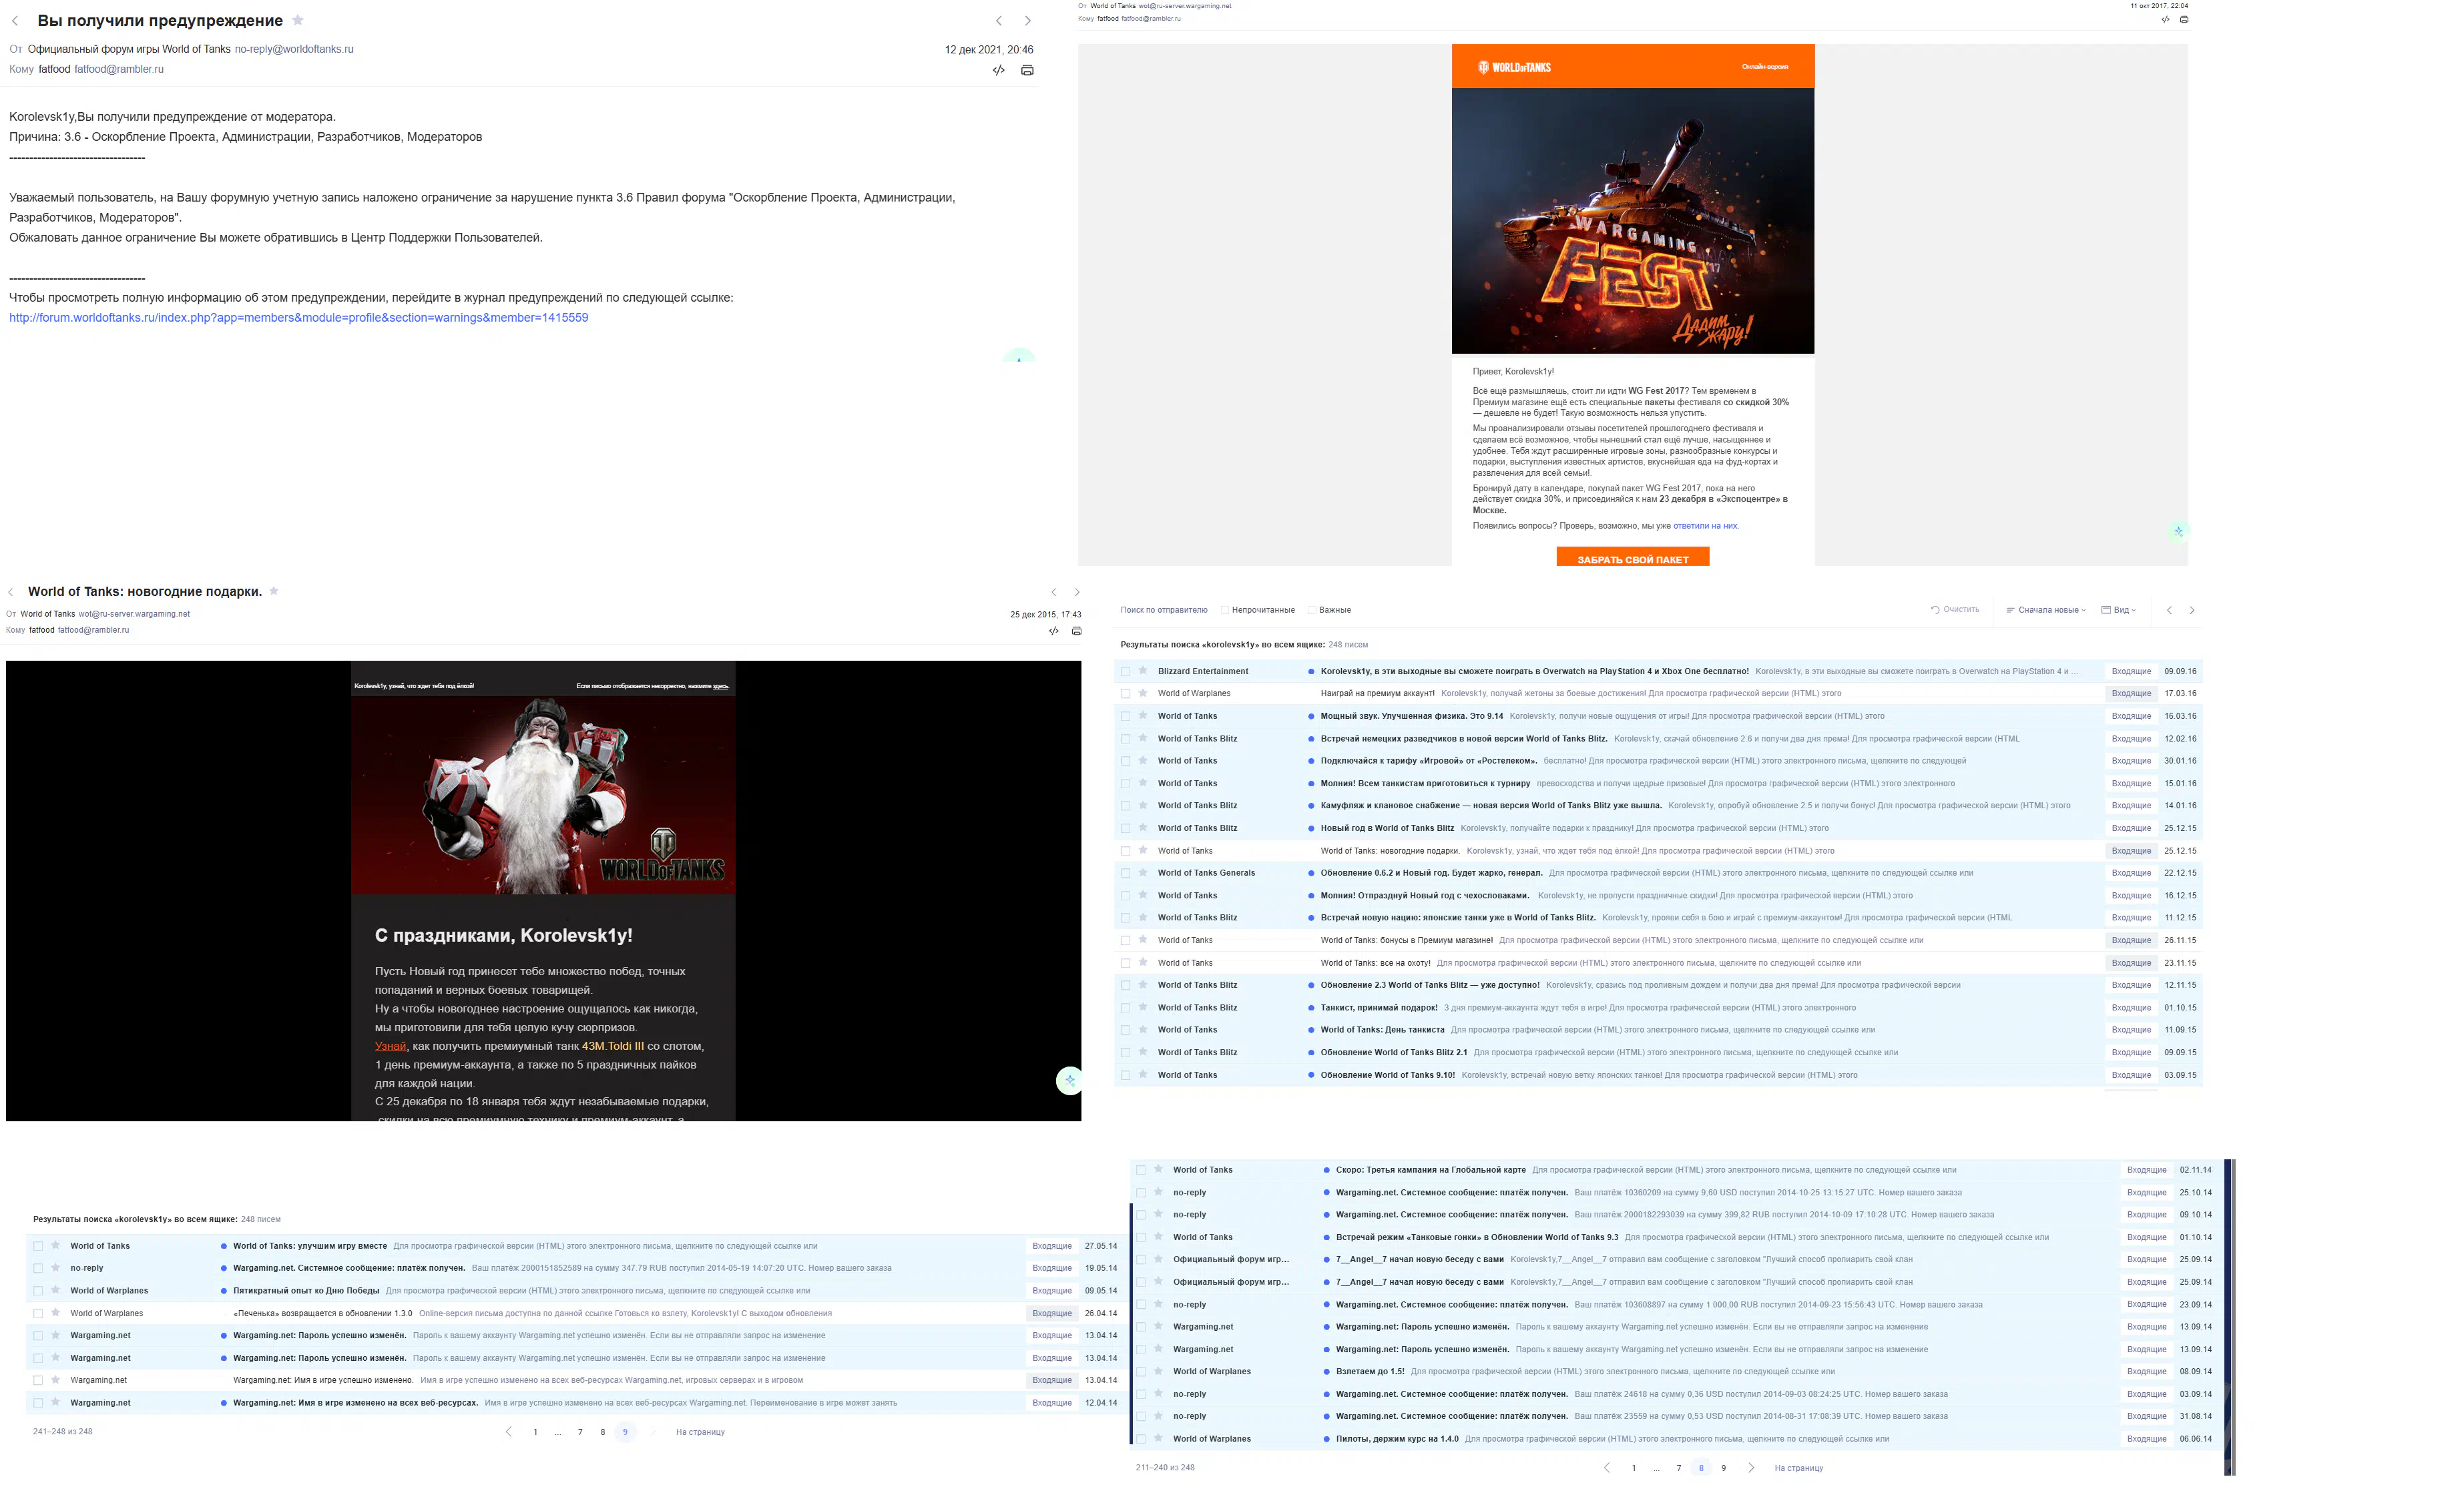Open next message from the warning email header
This screenshot has width=2464, height=1489.
coord(1027,21)
